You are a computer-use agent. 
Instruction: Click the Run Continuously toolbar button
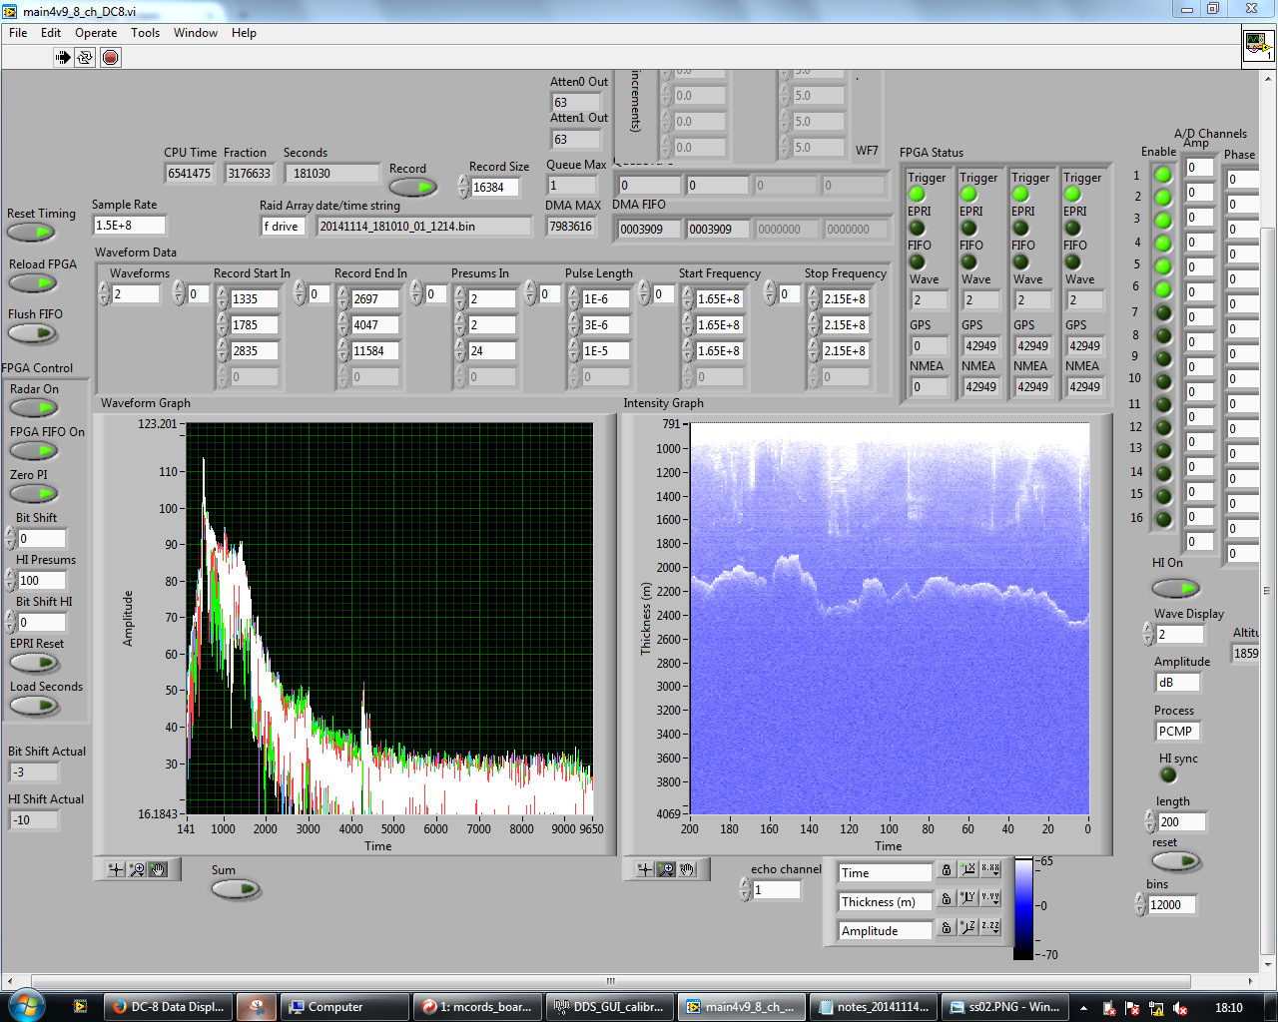coord(86,57)
